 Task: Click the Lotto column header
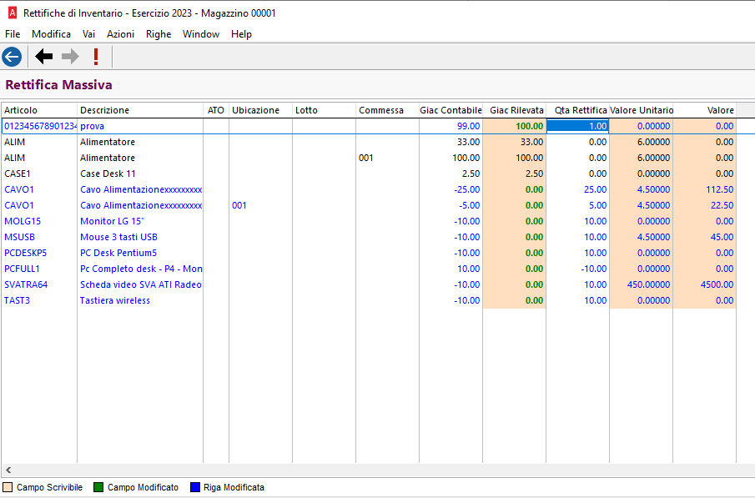coord(324,110)
